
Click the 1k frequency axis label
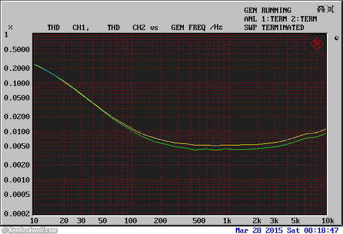(x=227, y=221)
